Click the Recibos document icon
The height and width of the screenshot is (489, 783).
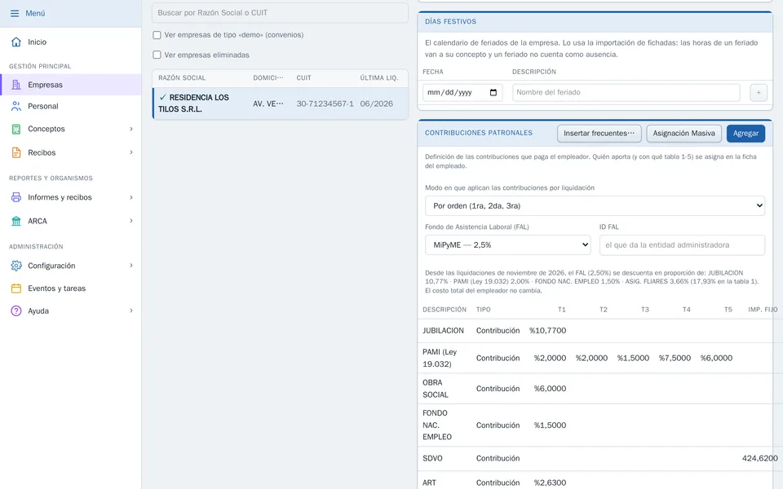[16, 152]
